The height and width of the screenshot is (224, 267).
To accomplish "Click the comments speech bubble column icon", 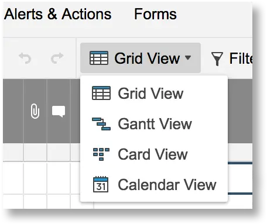I will 59,112.
